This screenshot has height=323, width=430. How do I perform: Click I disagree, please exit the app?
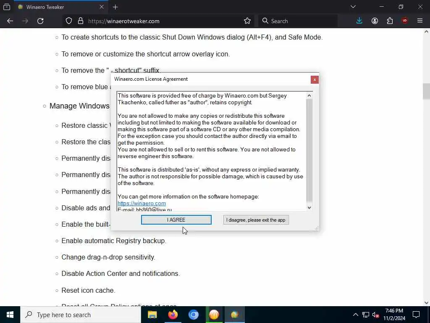(256, 220)
